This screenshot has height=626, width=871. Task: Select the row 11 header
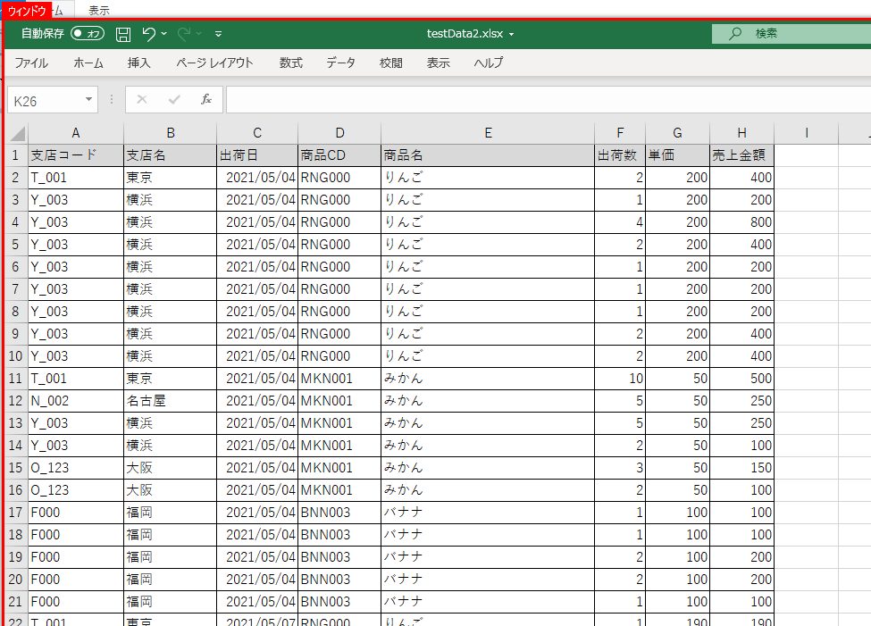click(x=15, y=379)
